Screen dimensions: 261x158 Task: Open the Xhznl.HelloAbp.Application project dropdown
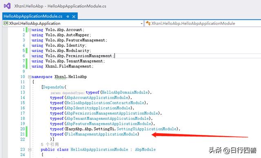point(73,24)
